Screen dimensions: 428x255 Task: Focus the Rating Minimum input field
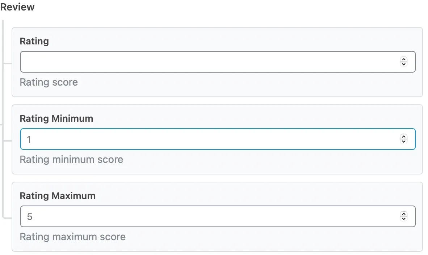210,139
